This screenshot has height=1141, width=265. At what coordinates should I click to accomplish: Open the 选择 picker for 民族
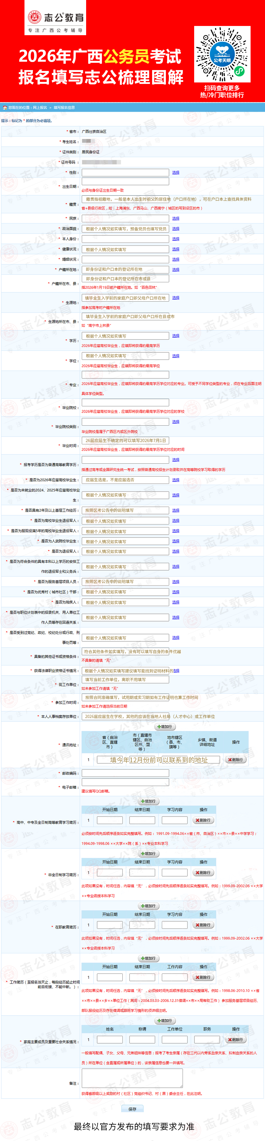pyautogui.click(x=176, y=218)
